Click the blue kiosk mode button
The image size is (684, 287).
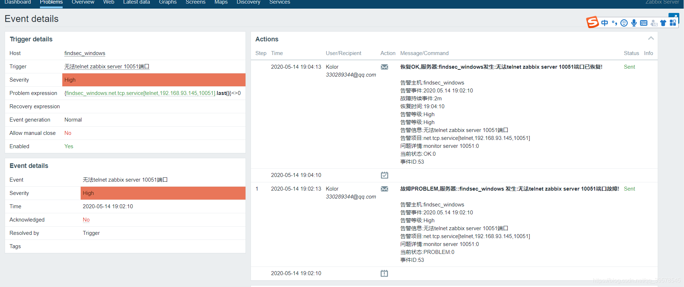click(674, 16)
